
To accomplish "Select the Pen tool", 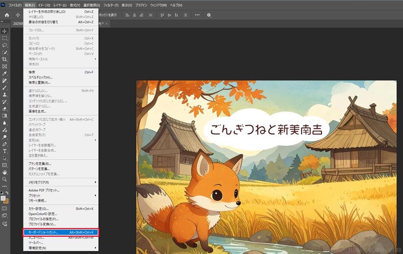I will [5, 144].
